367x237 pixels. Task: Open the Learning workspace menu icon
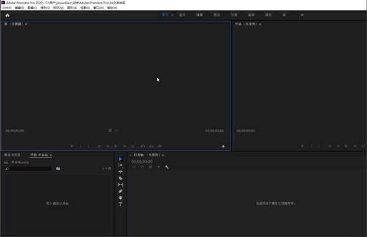pyautogui.click(x=172, y=15)
